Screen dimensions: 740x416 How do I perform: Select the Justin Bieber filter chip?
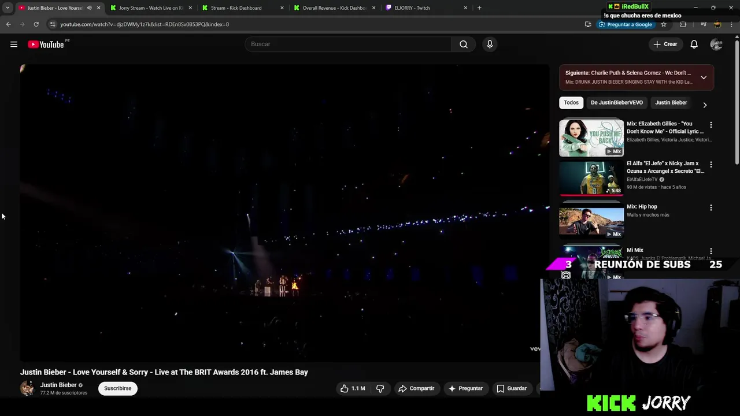point(671,103)
